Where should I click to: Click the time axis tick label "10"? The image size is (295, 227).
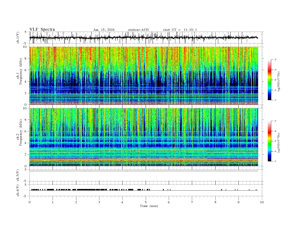click(262, 202)
